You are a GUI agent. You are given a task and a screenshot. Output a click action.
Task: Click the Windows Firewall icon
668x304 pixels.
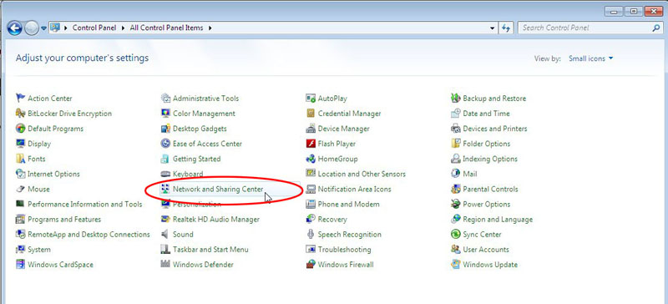point(311,265)
